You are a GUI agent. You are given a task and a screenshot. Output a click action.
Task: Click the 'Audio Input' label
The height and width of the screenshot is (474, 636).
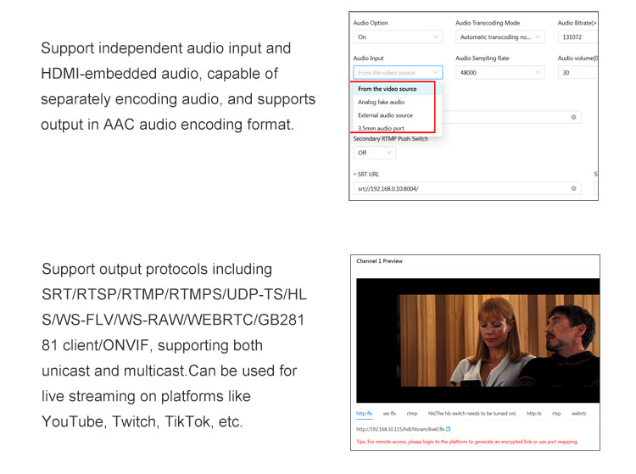tap(368, 59)
